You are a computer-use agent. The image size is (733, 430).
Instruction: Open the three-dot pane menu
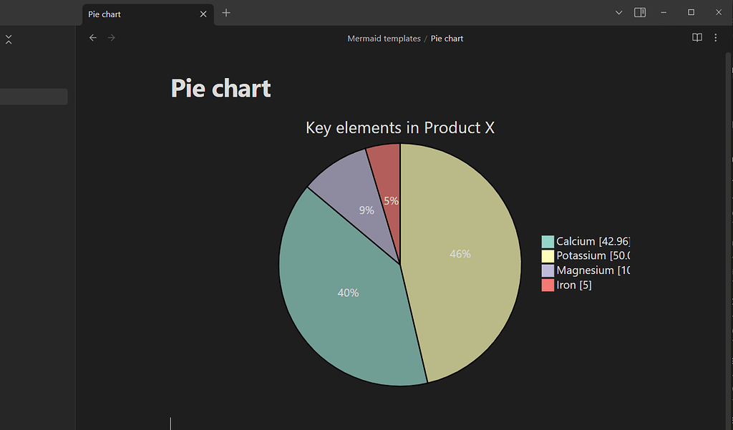click(x=715, y=37)
